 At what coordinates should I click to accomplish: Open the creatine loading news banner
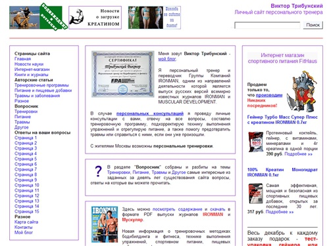click(x=95, y=18)
